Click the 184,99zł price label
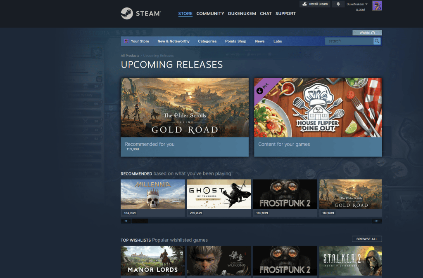The image size is (423, 278). click(x=129, y=213)
